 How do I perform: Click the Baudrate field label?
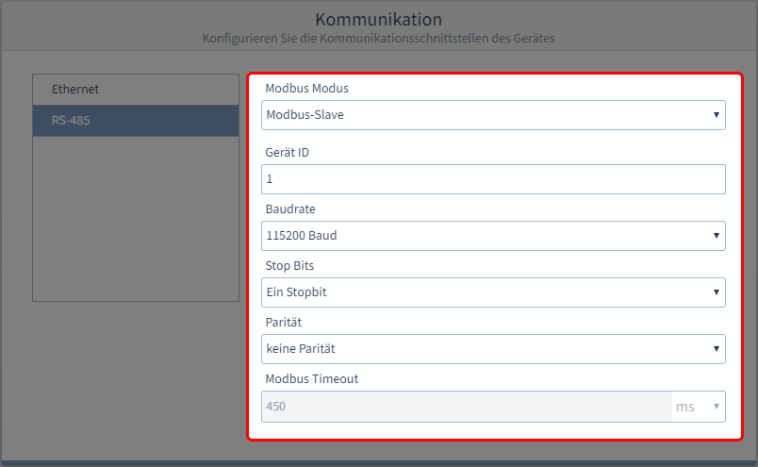pyautogui.click(x=290, y=209)
